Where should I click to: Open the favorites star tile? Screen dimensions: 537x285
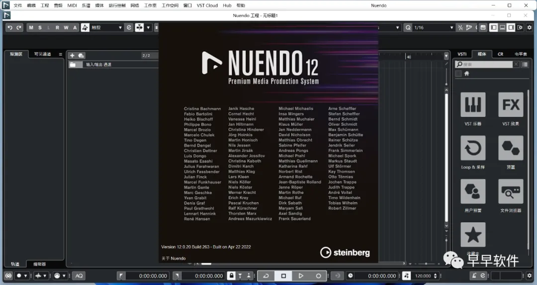[x=473, y=235]
